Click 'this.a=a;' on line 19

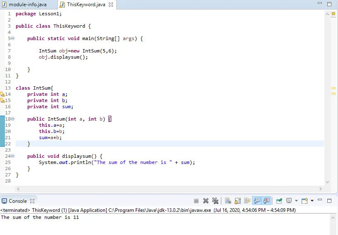point(52,125)
